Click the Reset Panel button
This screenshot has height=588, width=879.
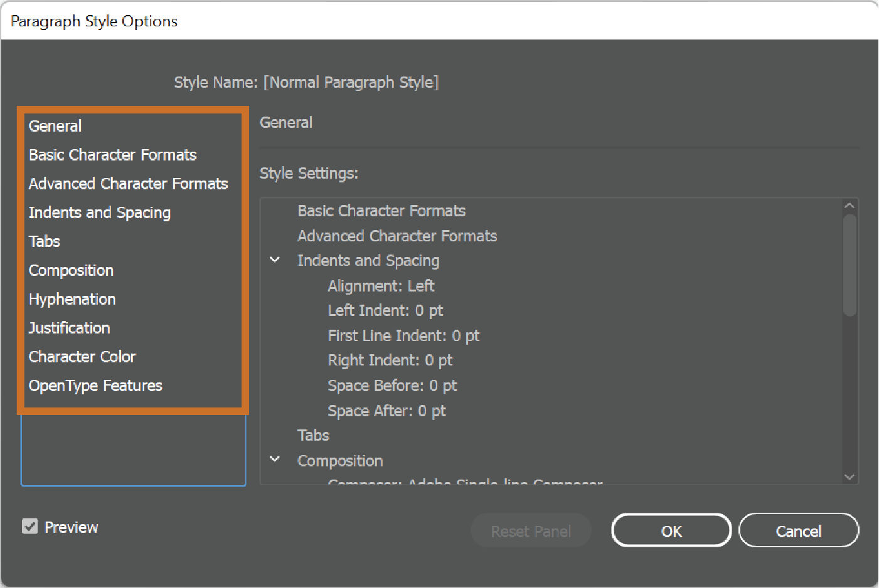531,530
